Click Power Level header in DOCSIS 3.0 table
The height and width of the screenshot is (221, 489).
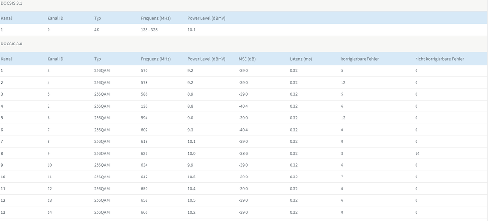(x=206, y=59)
